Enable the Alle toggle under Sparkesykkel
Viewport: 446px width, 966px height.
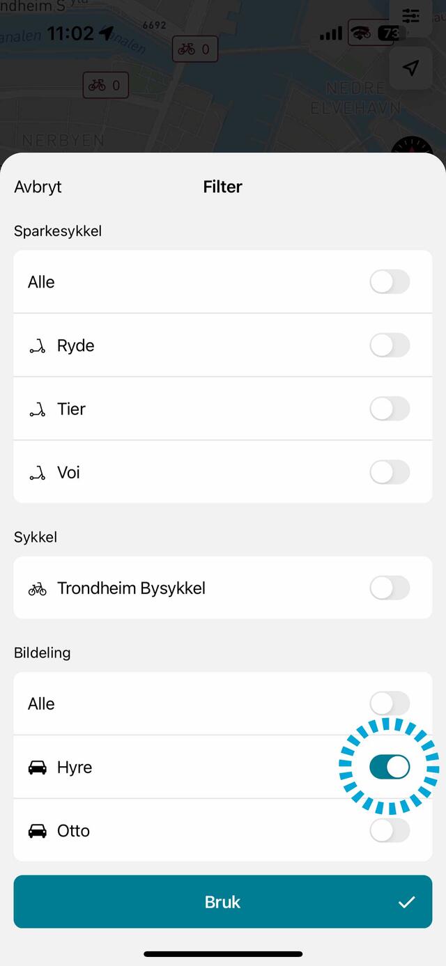coord(390,282)
